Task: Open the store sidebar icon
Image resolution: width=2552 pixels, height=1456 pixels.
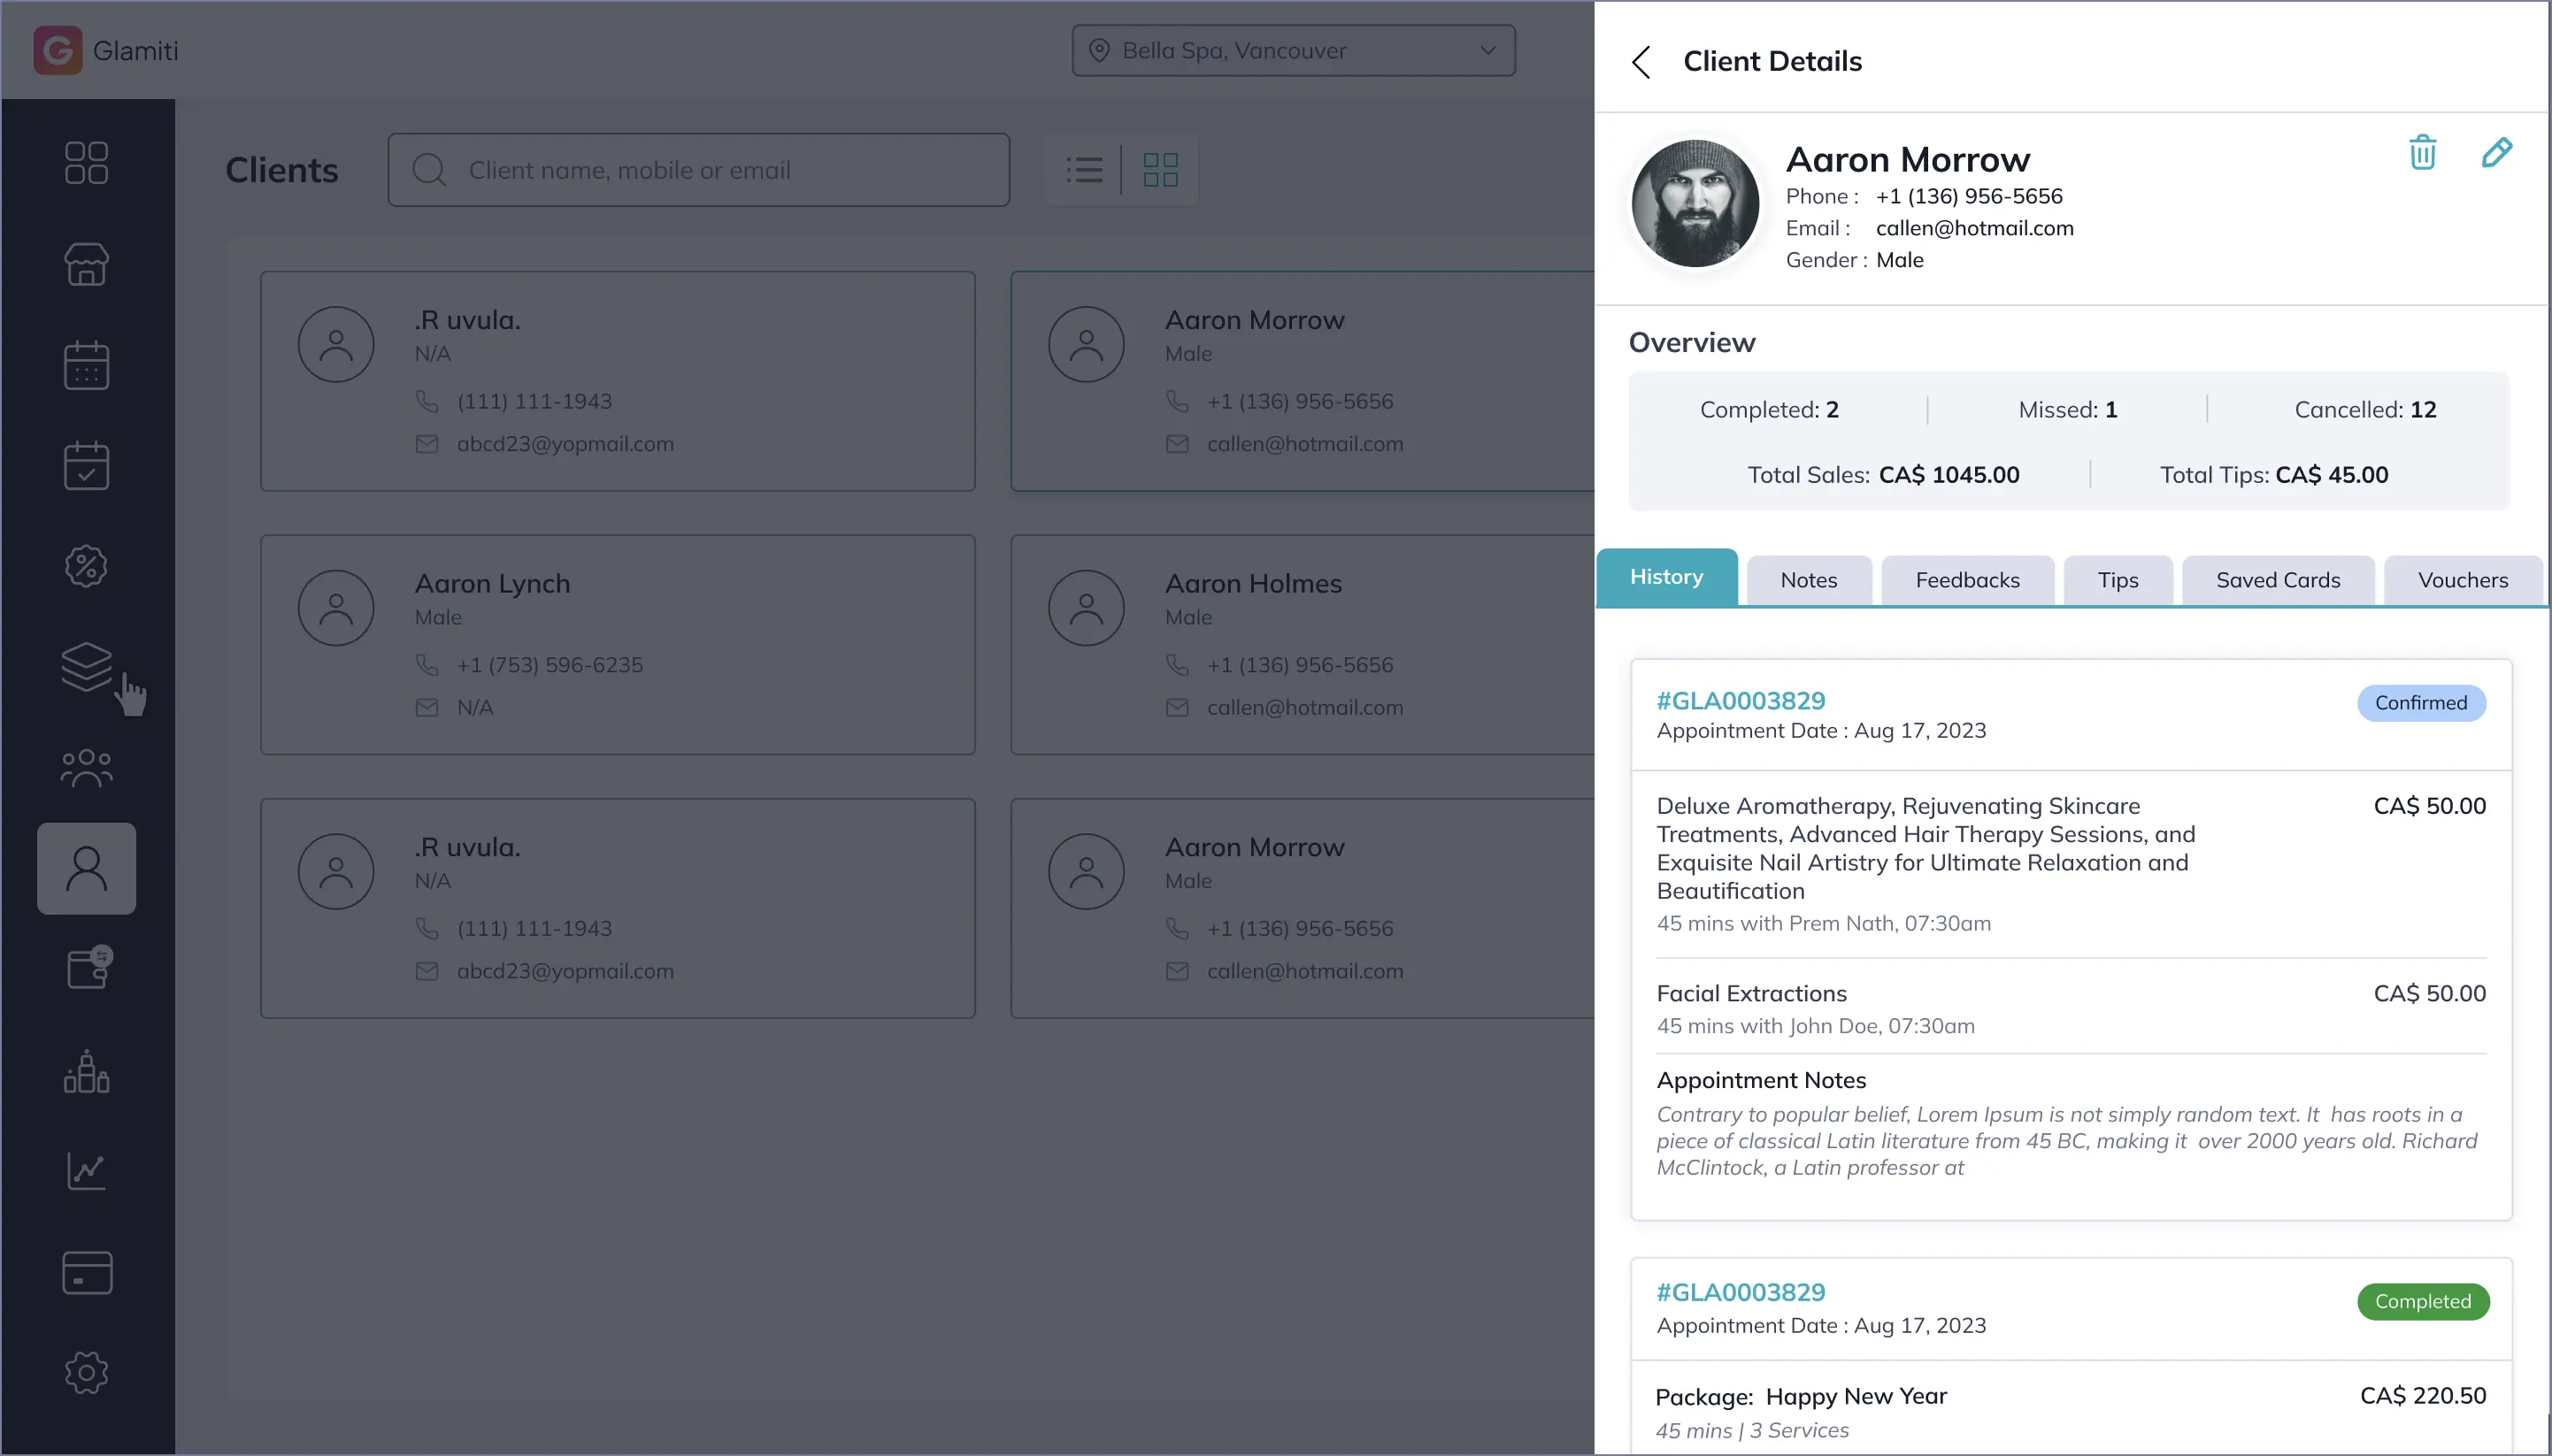Action: 86,264
